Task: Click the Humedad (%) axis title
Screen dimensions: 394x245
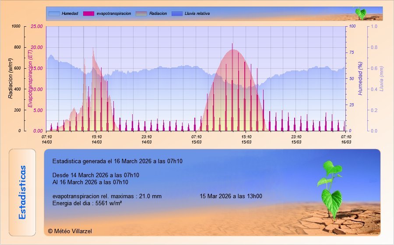Action: pos(361,78)
